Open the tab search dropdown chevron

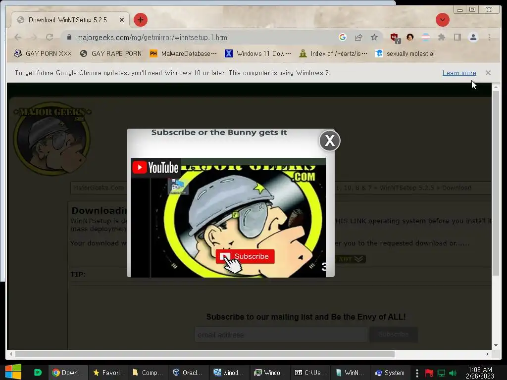tap(442, 20)
